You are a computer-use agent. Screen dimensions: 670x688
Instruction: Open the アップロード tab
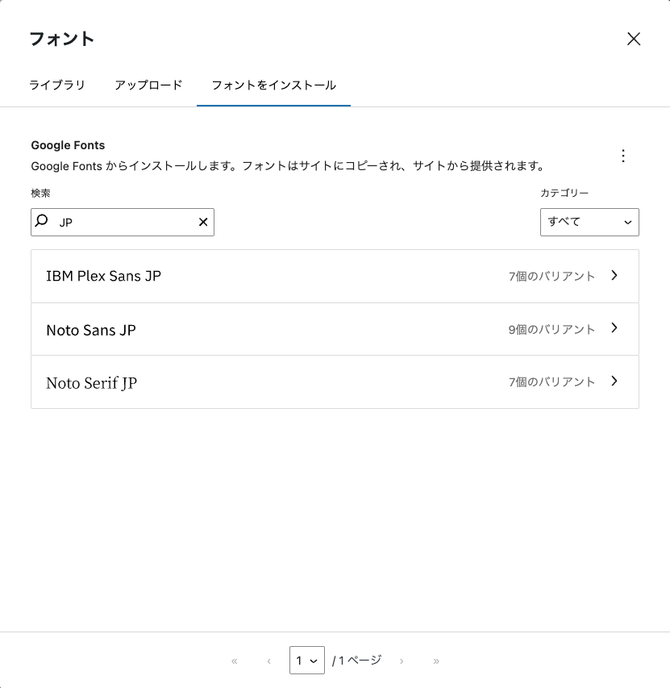[148, 85]
